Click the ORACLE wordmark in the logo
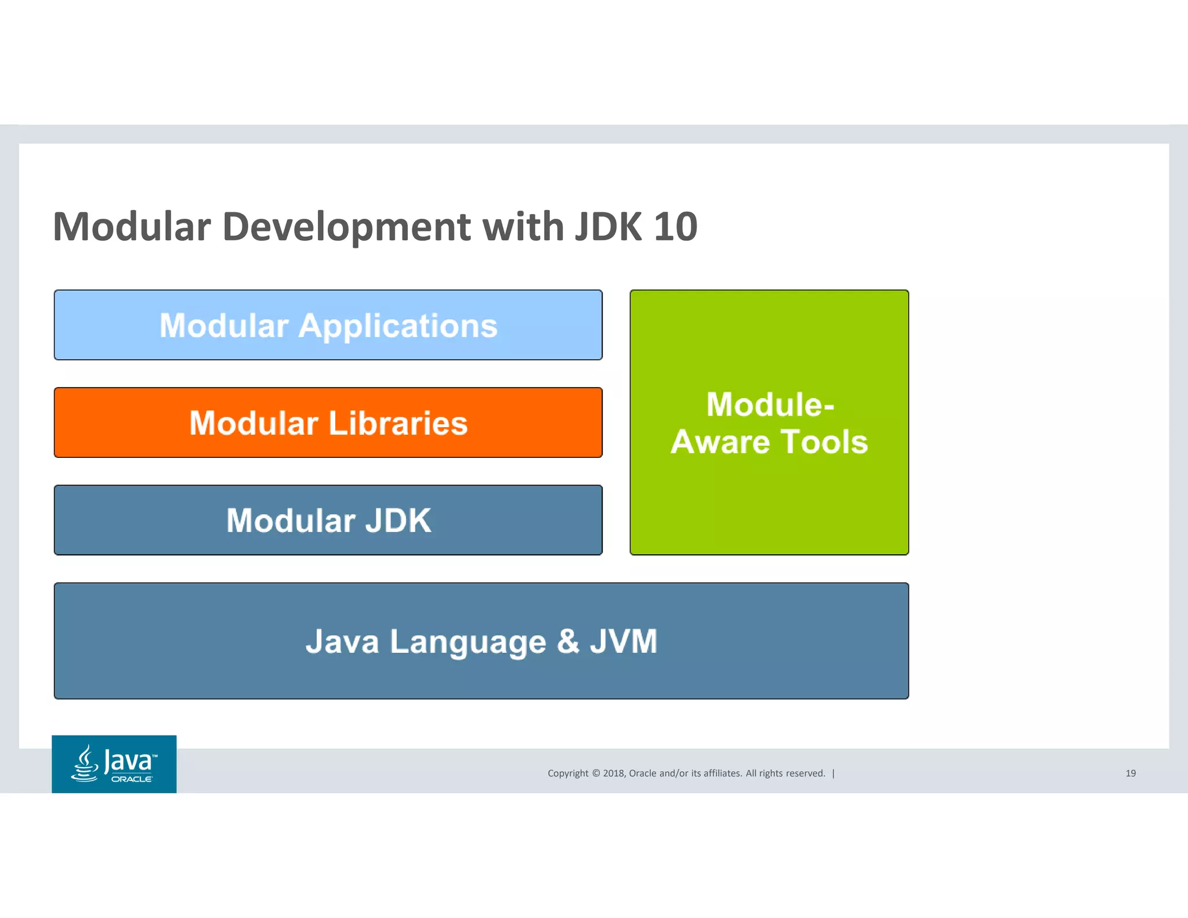The width and height of the screenshot is (1188, 918). 132,779
